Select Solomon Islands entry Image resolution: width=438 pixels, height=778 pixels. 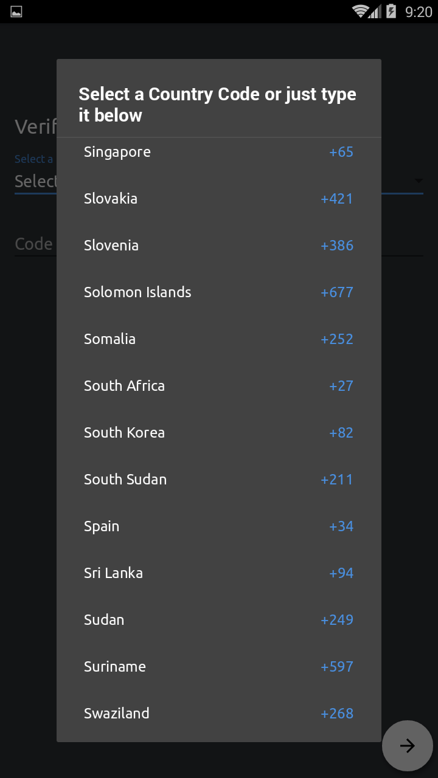(x=219, y=292)
